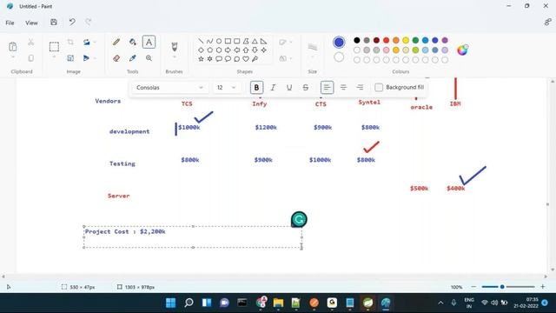Viewport: 556px width, 313px height.
Task: Select the Colour 2 white circle
Action: 339,57
